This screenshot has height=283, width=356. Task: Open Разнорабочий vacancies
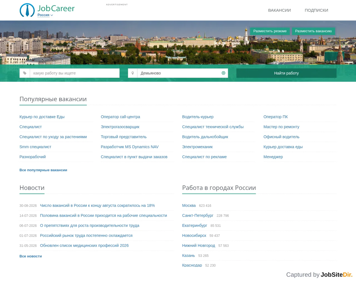click(33, 157)
